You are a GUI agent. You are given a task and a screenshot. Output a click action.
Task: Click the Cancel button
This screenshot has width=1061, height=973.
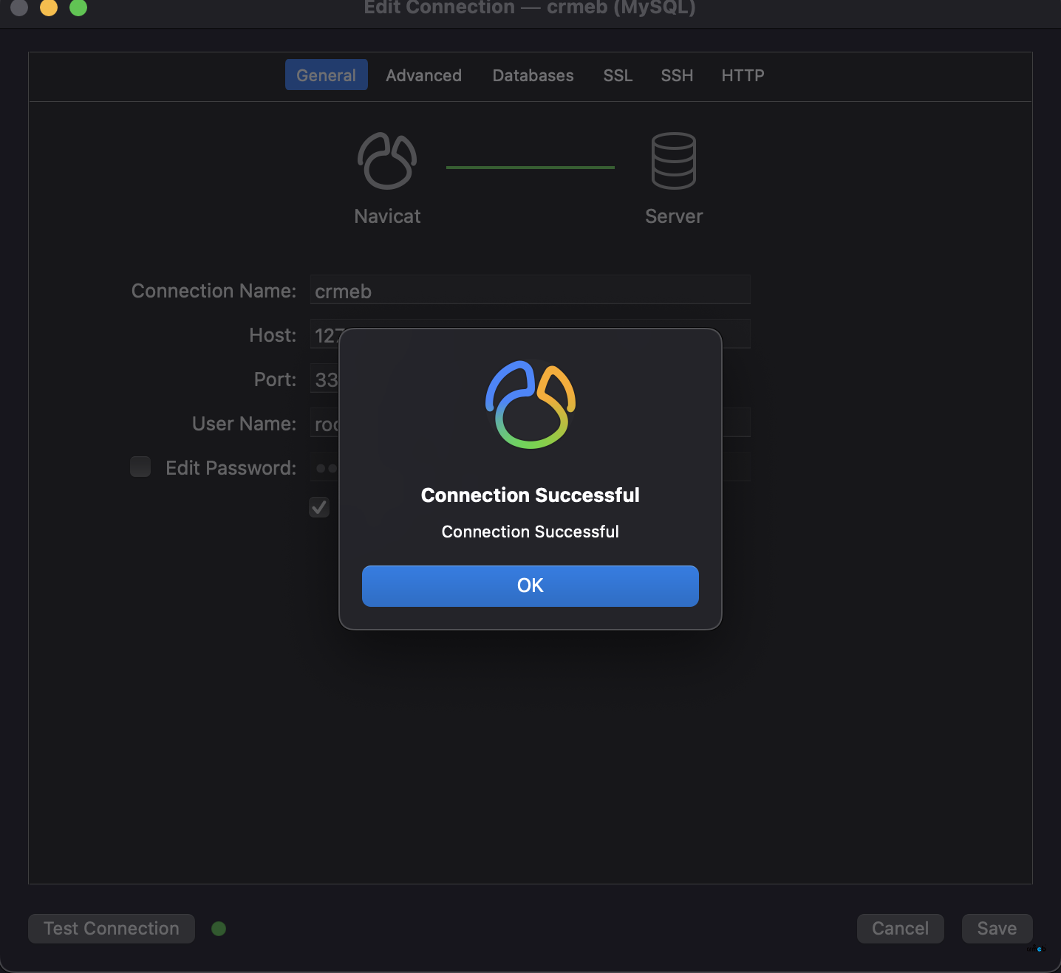[900, 928]
